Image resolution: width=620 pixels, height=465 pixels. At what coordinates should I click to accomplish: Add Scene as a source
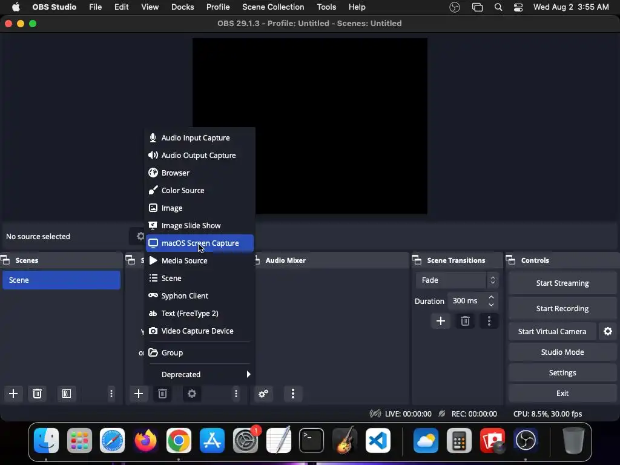coord(200,278)
